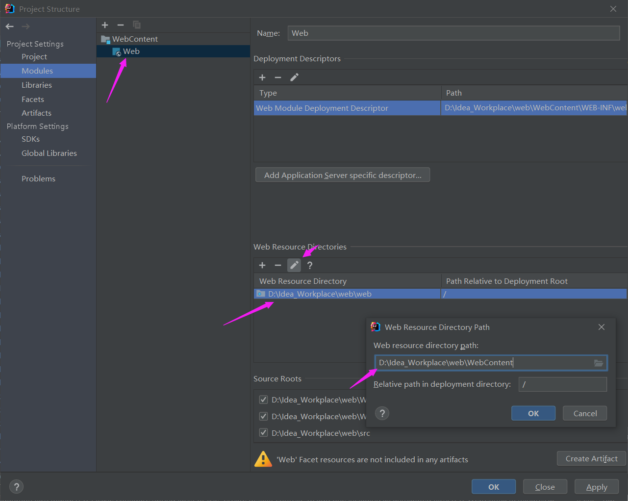
Task: Close the Project Structure window
Action: 613,9
